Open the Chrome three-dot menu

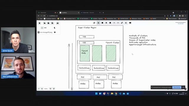coord(186,16)
